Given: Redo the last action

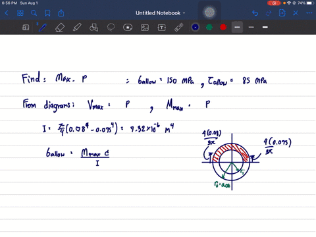Looking at the screenshot, I should tap(269, 13).
